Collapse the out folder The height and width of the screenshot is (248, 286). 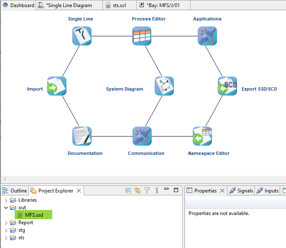pyautogui.click(x=6, y=208)
